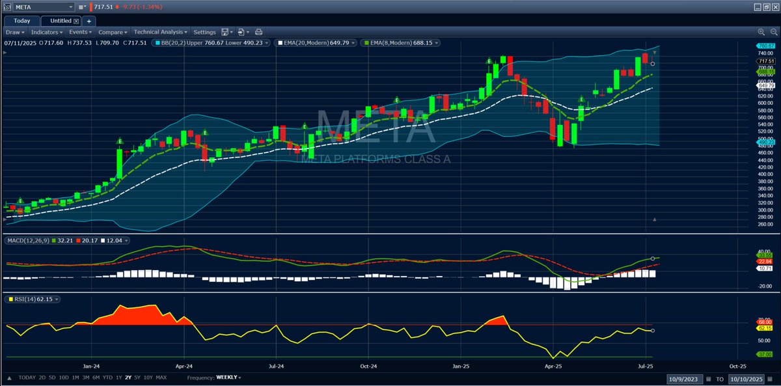781x386 pixels.
Task: Open the Compare menu
Action: 113,32
